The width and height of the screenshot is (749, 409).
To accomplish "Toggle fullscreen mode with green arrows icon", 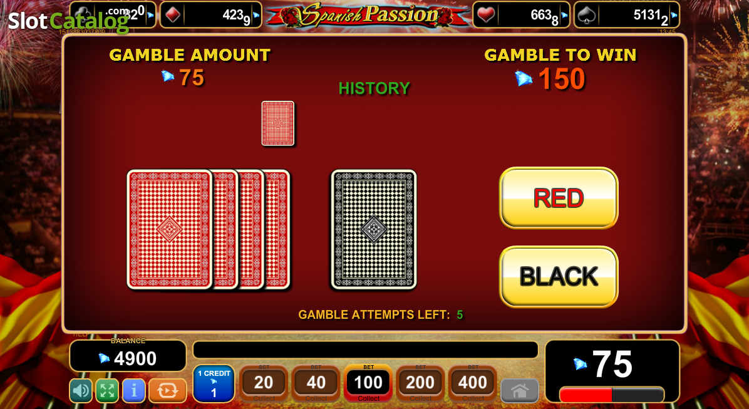I will [x=107, y=390].
